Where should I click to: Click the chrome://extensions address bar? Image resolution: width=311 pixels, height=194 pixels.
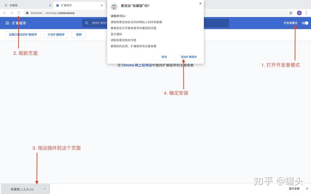click(x=155, y=13)
